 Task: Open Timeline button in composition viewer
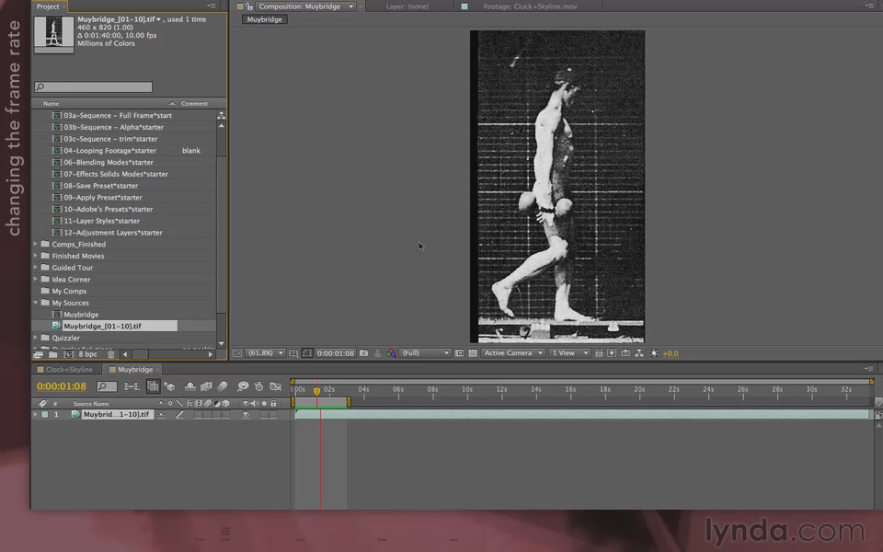click(x=625, y=353)
